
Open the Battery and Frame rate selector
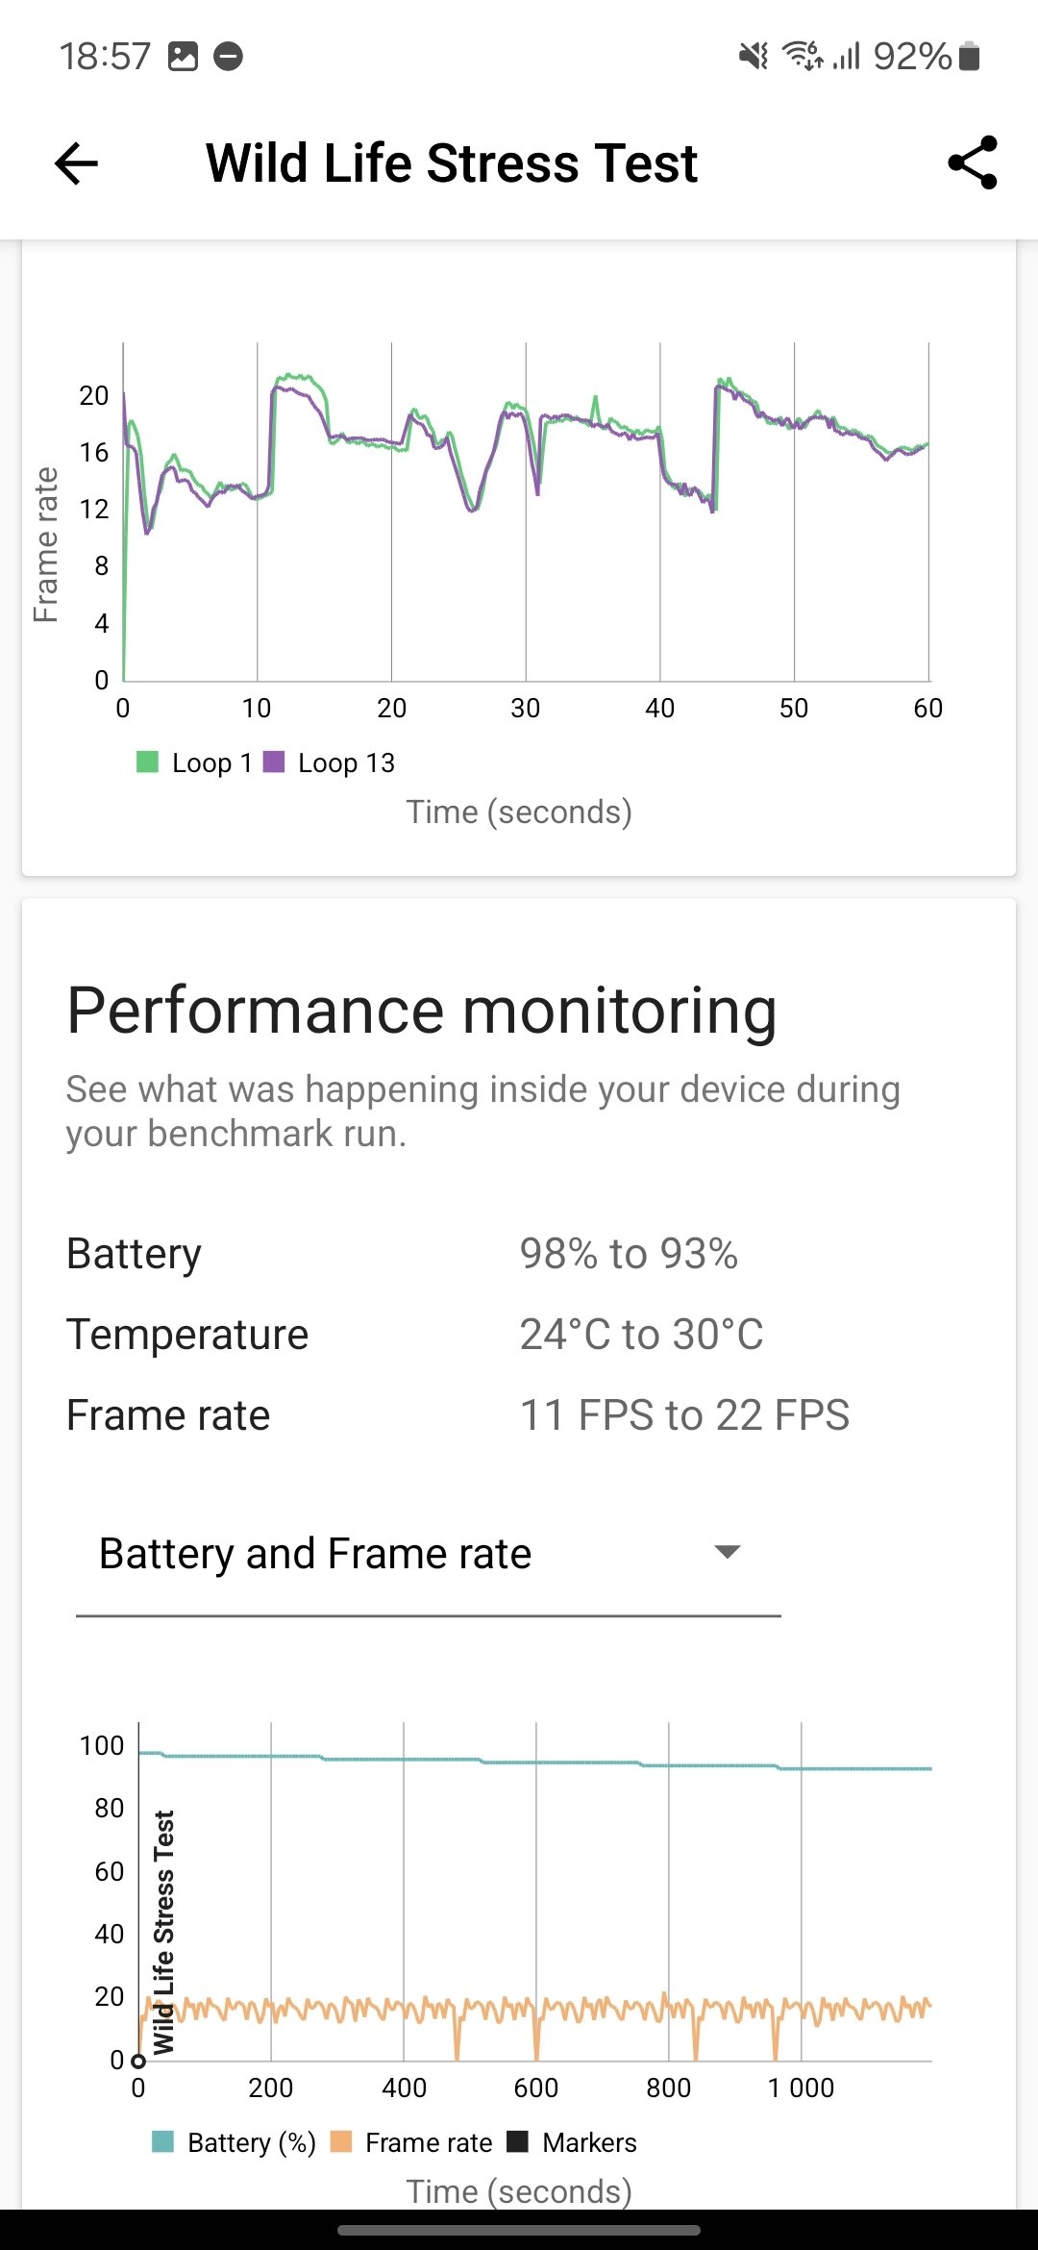tap(429, 1555)
